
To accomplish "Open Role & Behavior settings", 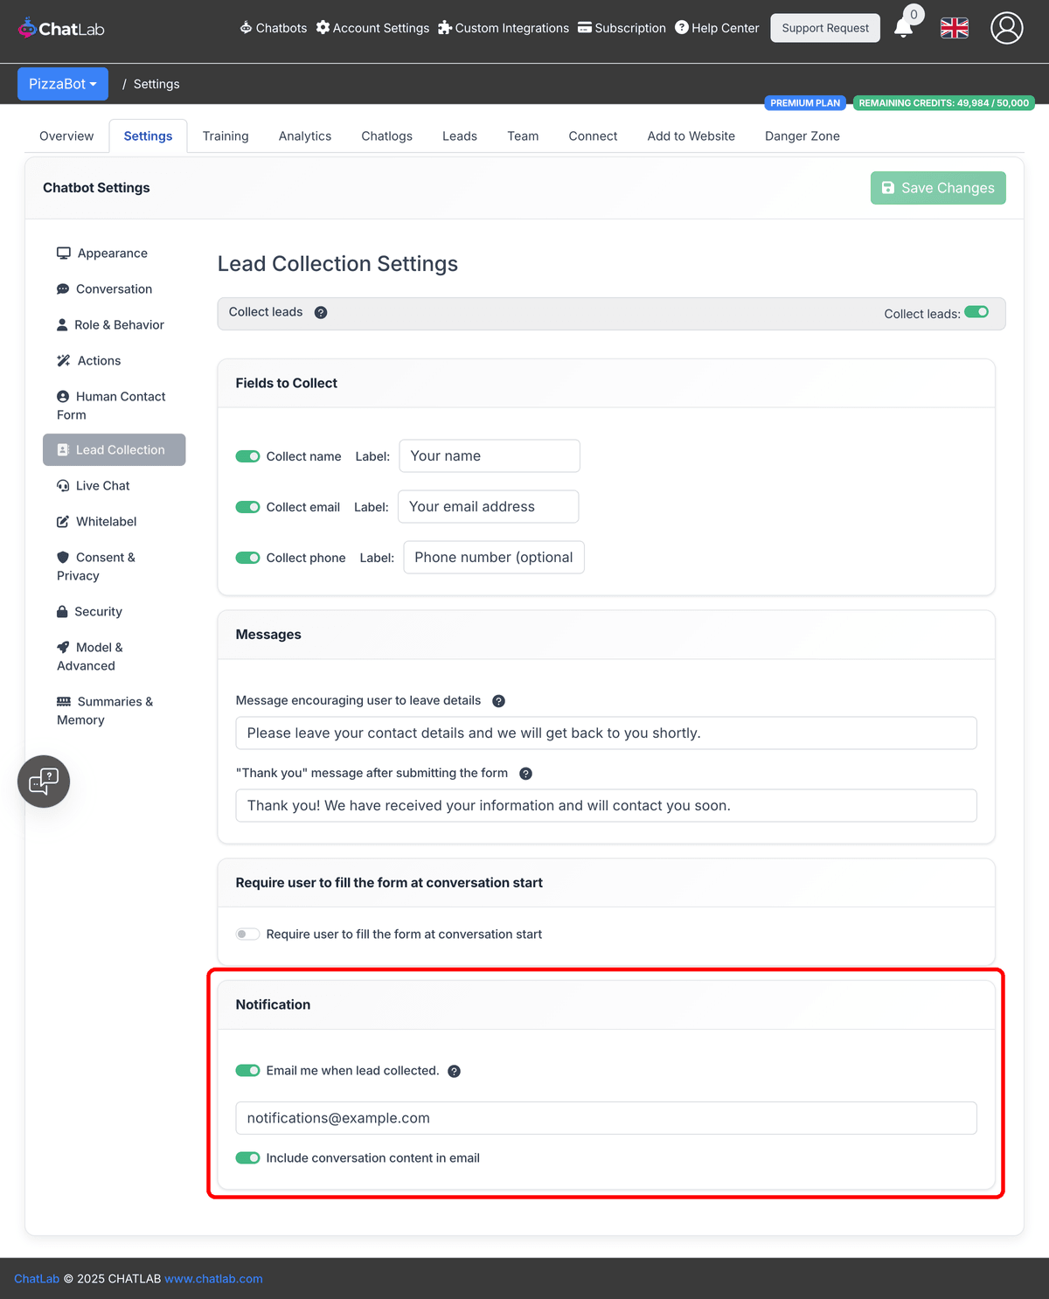I will click(110, 325).
